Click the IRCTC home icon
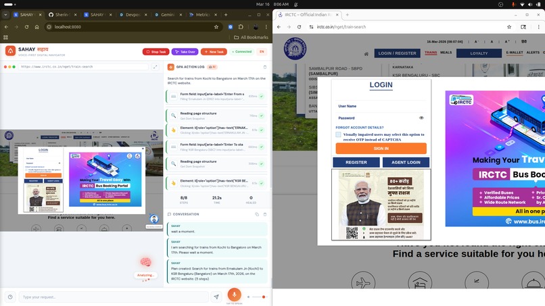This screenshot has width=545, height=306. [x=366, y=54]
